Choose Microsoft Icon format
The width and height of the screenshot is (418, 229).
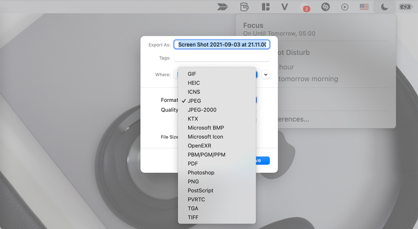coord(217,137)
